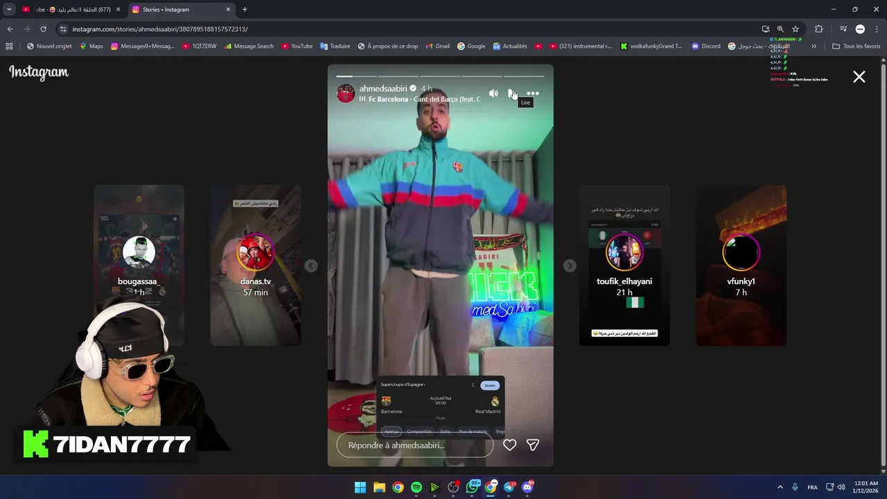Screen dimensions: 887x499
Task: Open Telegram from the taskbar
Action: pyautogui.click(x=509, y=487)
